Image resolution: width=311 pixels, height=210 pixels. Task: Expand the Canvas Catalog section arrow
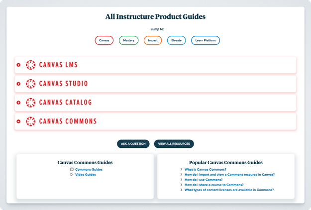(18, 103)
